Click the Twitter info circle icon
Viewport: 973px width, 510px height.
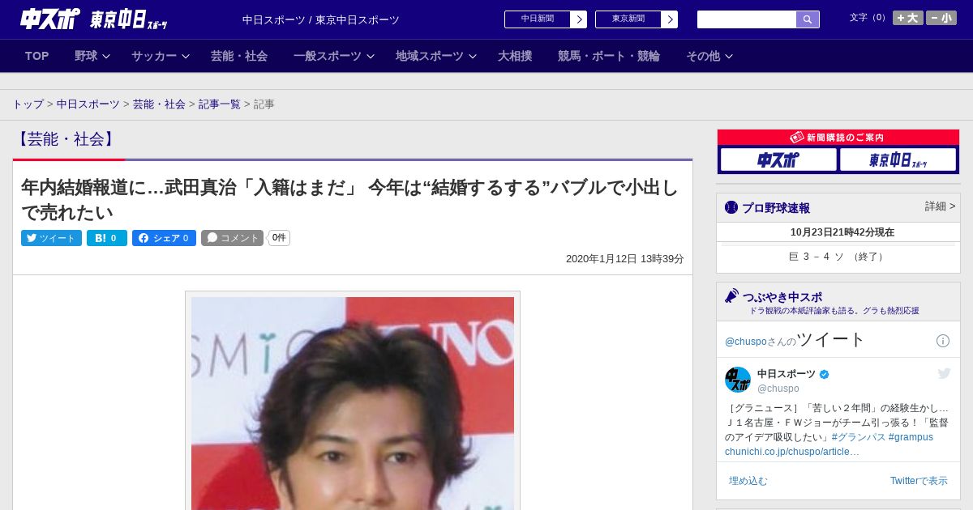click(943, 341)
